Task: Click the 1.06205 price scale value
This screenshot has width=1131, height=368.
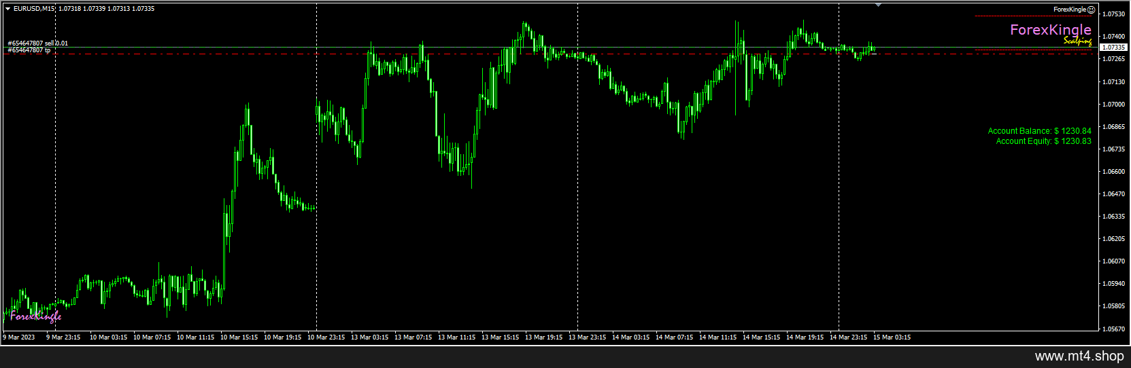Action: (x=1113, y=239)
